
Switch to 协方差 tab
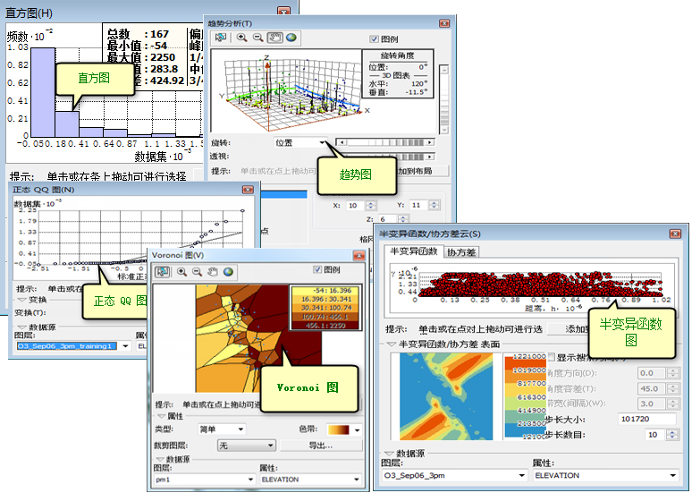(461, 252)
